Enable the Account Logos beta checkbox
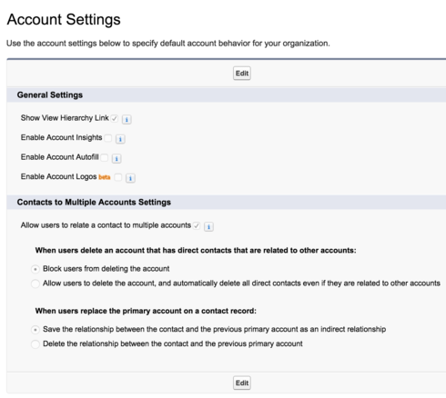The width and height of the screenshot is (446, 398). pyautogui.click(x=118, y=177)
